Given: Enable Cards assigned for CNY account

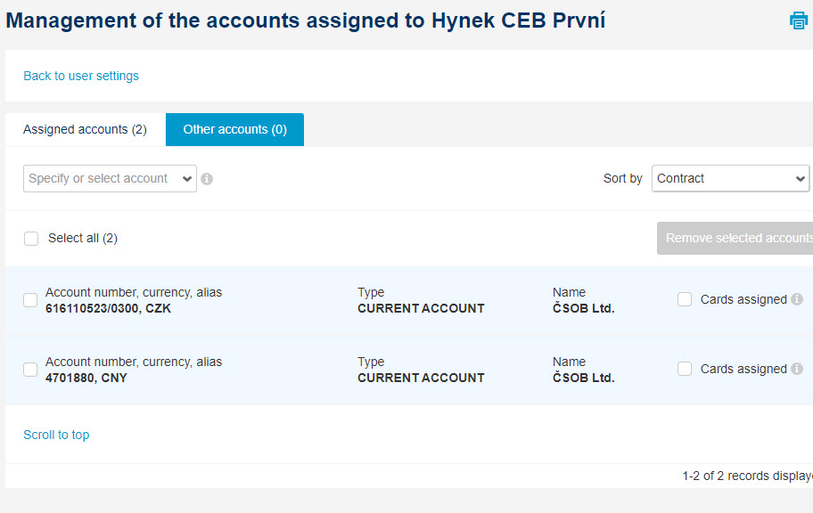Looking at the screenshot, I should click(x=685, y=369).
